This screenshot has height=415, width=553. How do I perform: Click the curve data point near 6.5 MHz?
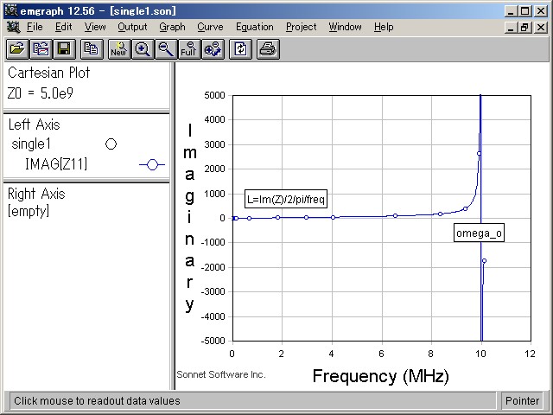[396, 215]
